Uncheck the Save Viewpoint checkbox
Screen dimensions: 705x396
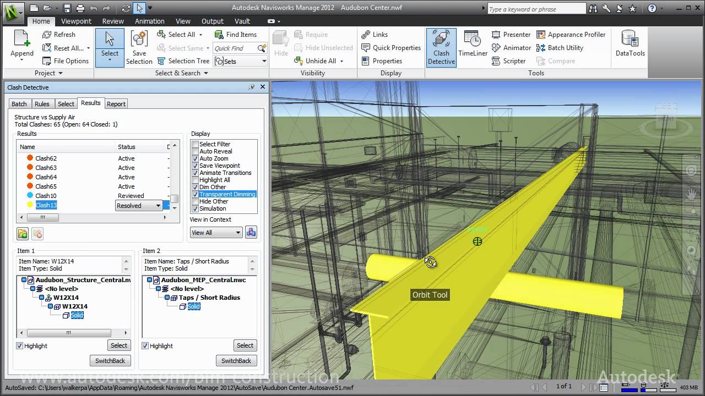click(195, 166)
